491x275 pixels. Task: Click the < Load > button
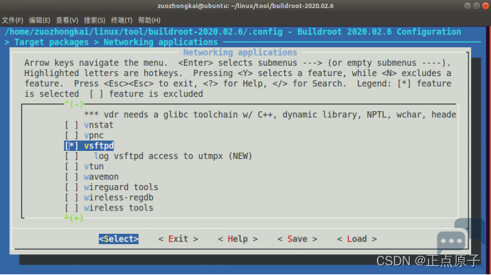click(356, 239)
